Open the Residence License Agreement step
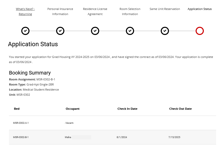The width and height of the screenshot is (221, 160). pos(95,11)
